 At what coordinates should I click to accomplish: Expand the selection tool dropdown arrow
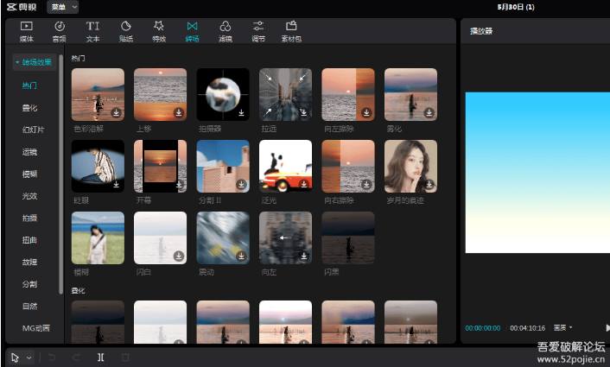click(29, 357)
